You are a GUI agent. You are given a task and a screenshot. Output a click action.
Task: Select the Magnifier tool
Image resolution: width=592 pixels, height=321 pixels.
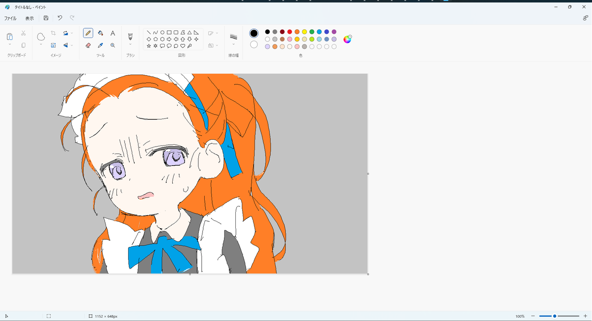(x=112, y=45)
